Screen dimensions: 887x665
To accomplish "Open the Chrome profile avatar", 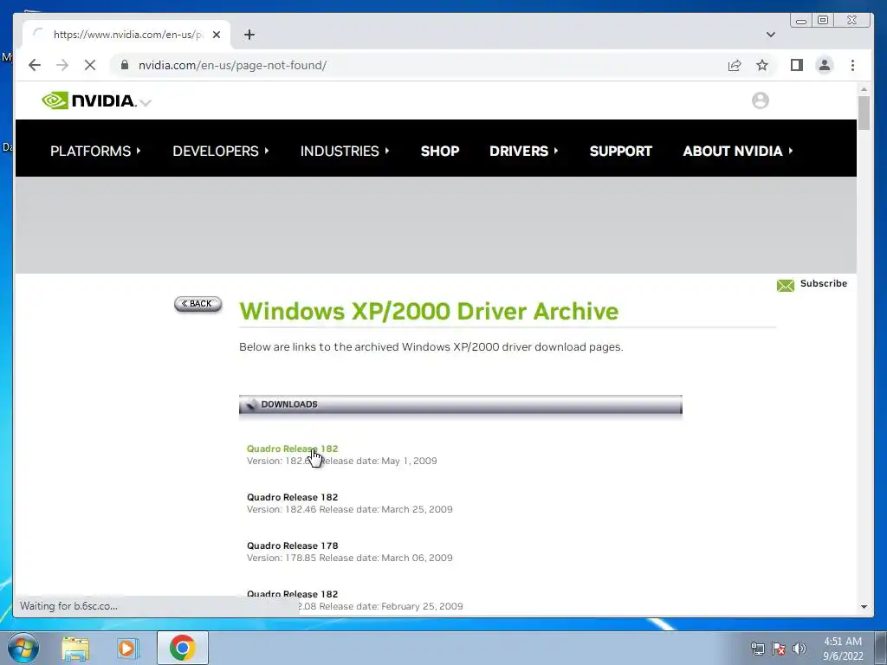I will tap(825, 65).
